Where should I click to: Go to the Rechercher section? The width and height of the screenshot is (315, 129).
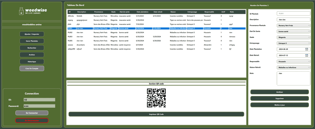pos(32,48)
